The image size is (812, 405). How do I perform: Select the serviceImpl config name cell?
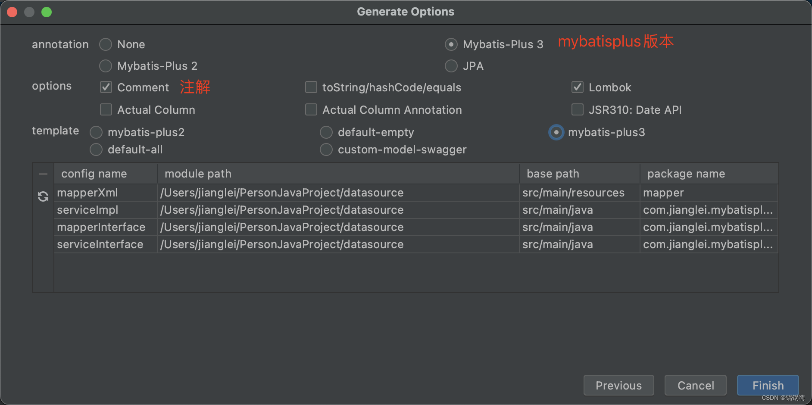coord(106,210)
